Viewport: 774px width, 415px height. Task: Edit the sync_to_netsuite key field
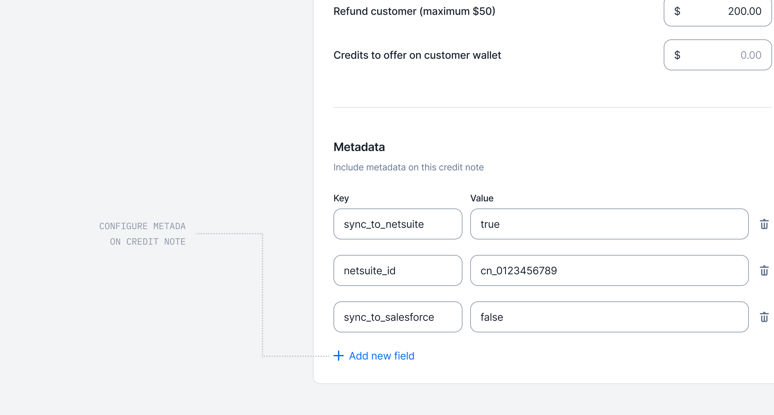click(398, 224)
